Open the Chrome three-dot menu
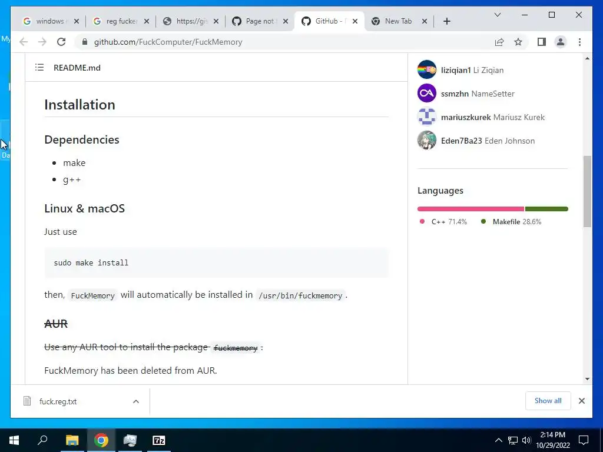The height and width of the screenshot is (452, 603). (579, 42)
